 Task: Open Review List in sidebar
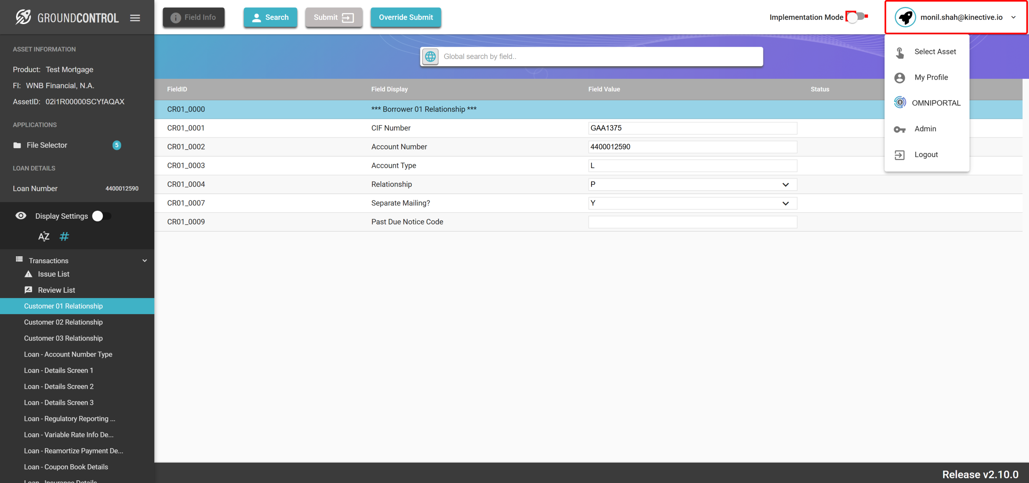point(56,290)
